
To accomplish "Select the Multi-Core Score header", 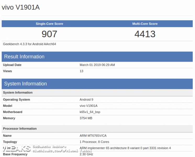I will point(145,24).
